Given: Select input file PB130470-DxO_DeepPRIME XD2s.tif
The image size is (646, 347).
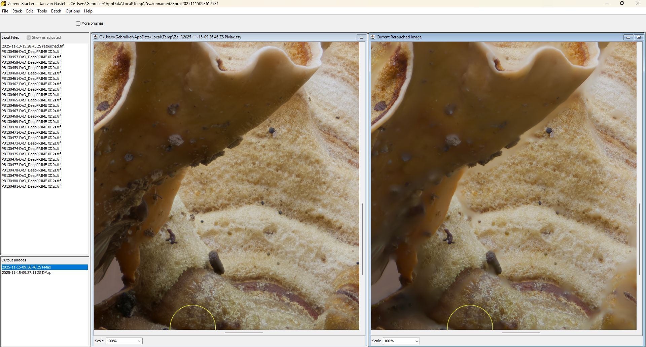Looking at the screenshot, I should point(31,127).
